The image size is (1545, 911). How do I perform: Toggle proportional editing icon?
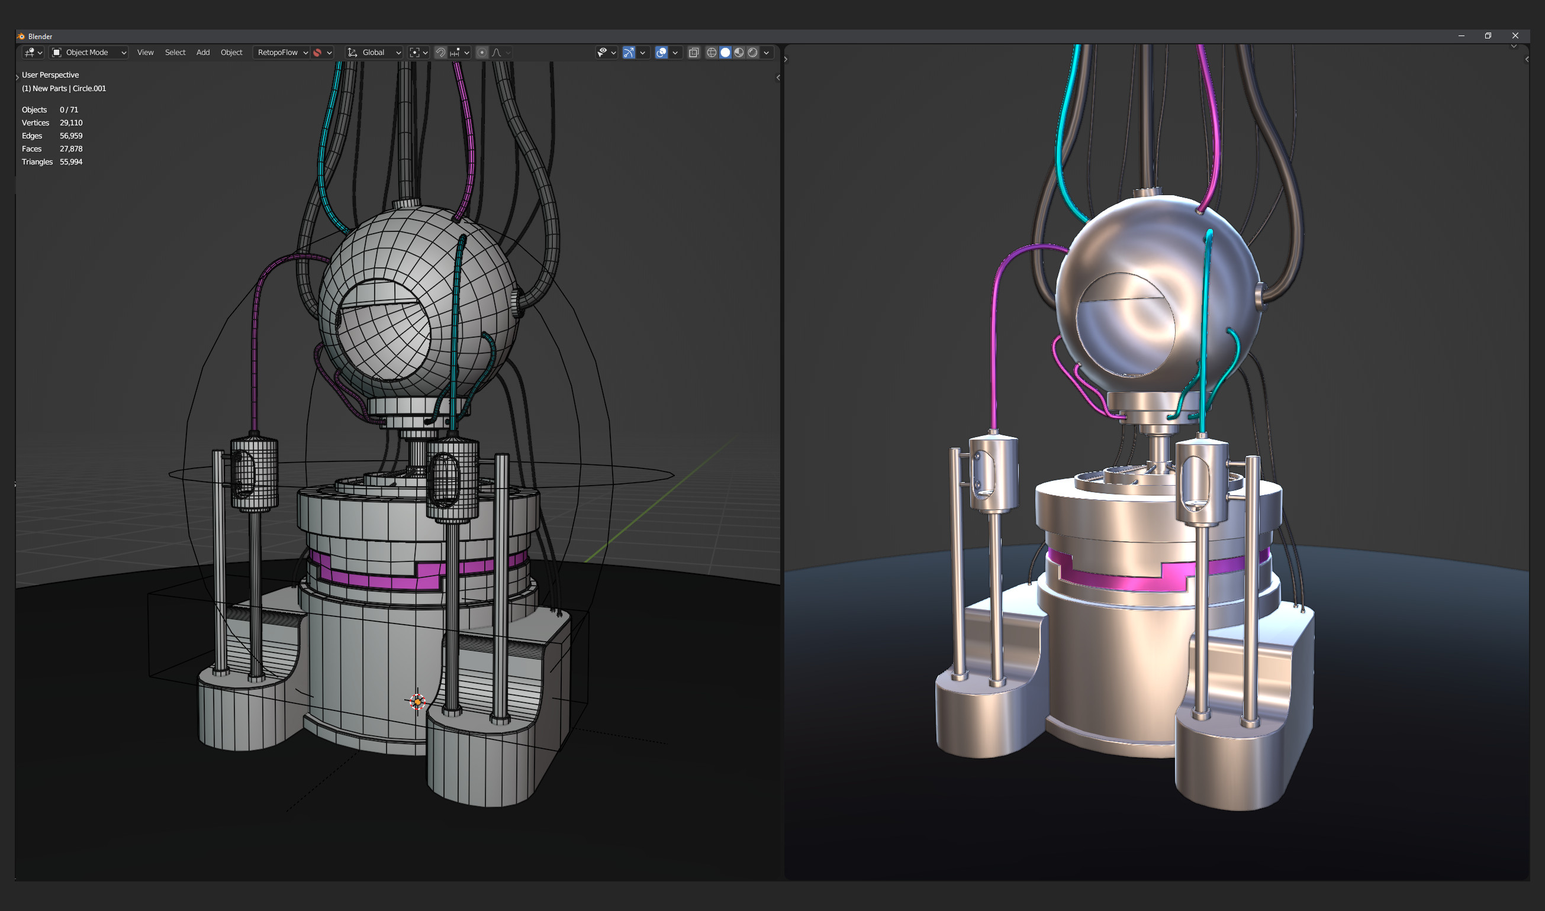pyautogui.click(x=482, y=53)
